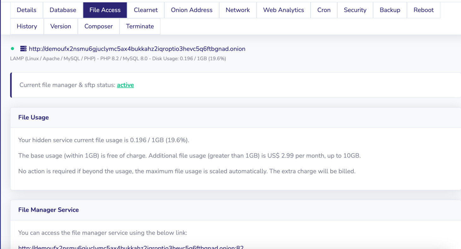Go to the Onion Address tab
This screenshot has width=461, height=249.
click(192, 10)
